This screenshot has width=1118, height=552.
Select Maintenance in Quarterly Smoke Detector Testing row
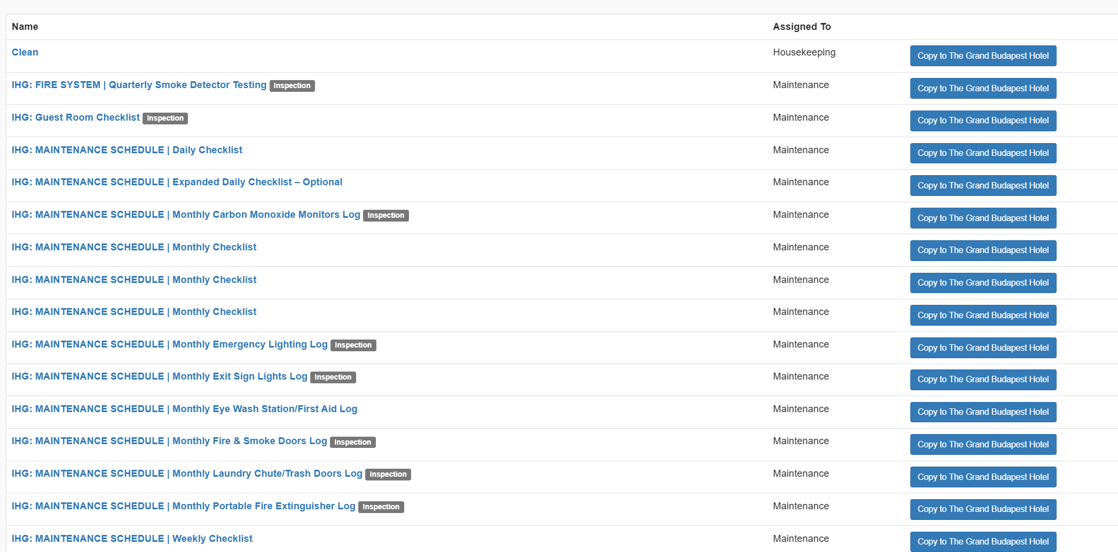(801, 85)
